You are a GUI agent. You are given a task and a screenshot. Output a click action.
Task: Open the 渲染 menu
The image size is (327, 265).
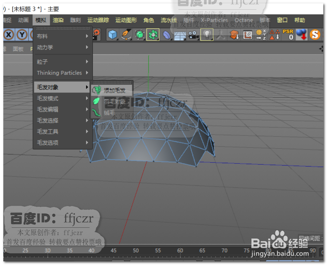pyautogui.click(x=58, y=20)
